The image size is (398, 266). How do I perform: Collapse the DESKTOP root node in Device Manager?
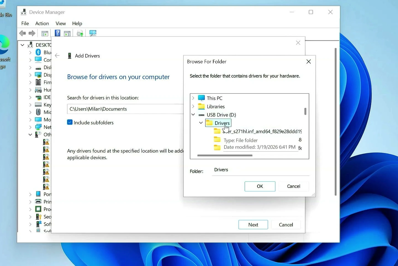point(22,45)
